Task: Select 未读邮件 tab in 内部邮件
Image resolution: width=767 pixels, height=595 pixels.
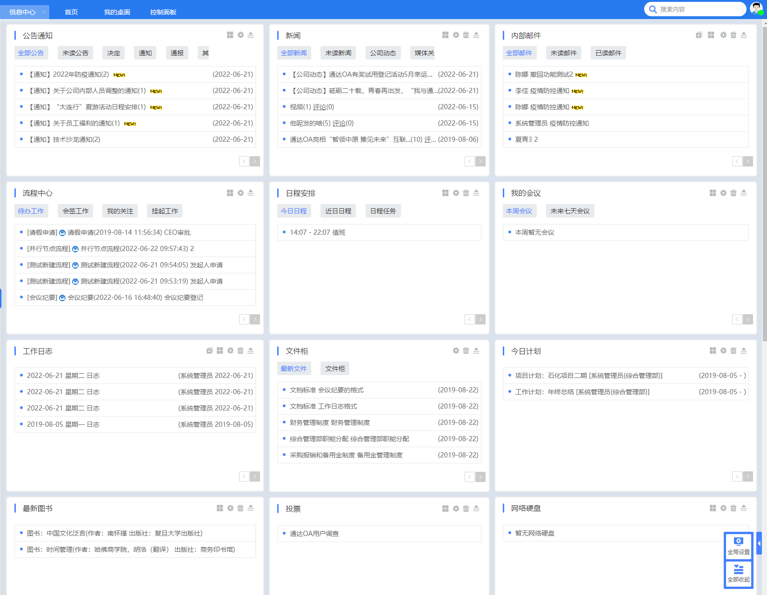Action: 563,53
